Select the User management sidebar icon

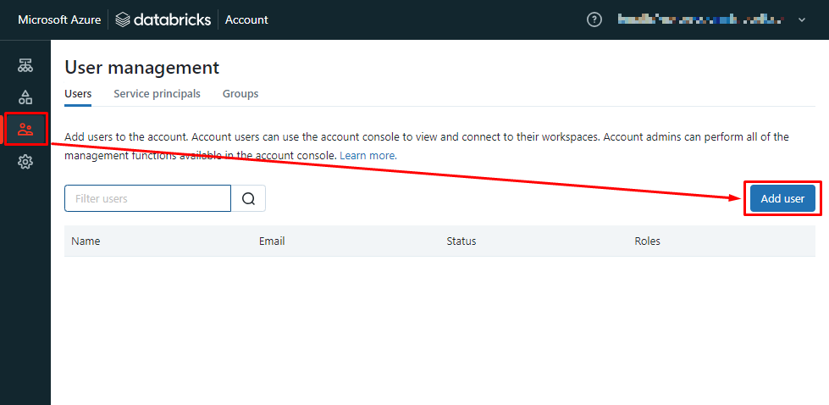click(x=25, y=130)
